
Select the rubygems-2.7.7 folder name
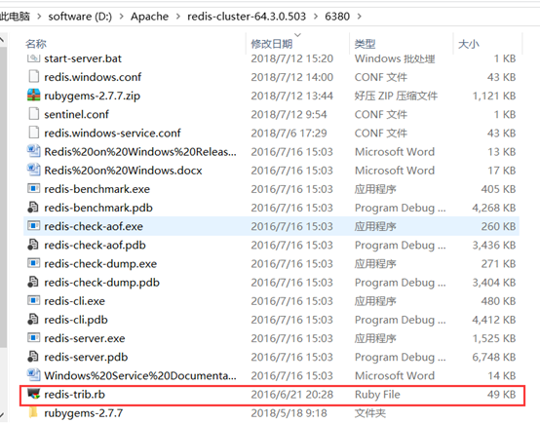[84, 413]
